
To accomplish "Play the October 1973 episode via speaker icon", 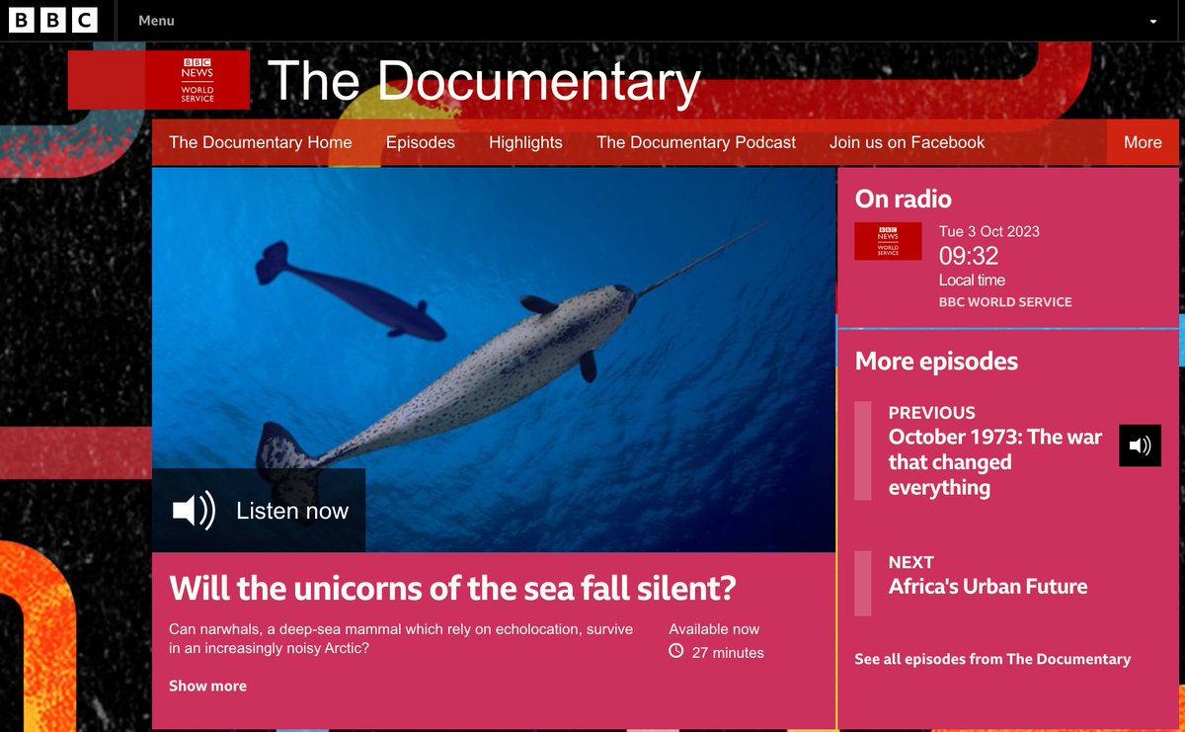I will (x=1140, y=446).
